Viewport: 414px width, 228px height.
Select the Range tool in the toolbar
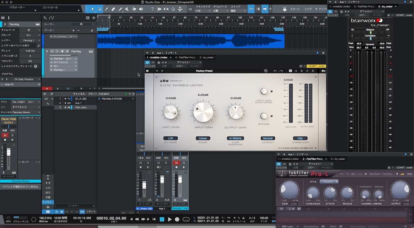99,9
